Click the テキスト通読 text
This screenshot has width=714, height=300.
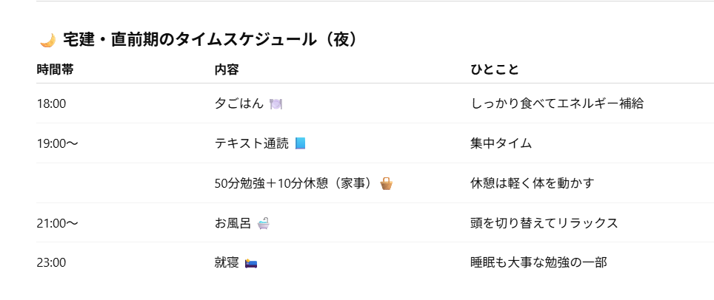click(251, 144)
